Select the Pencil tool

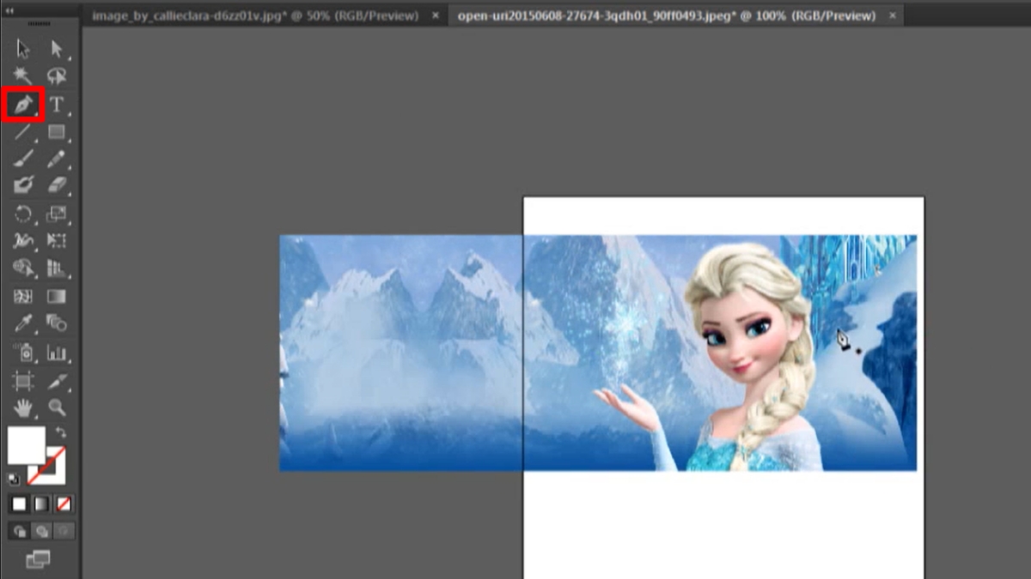coord(57,159)
